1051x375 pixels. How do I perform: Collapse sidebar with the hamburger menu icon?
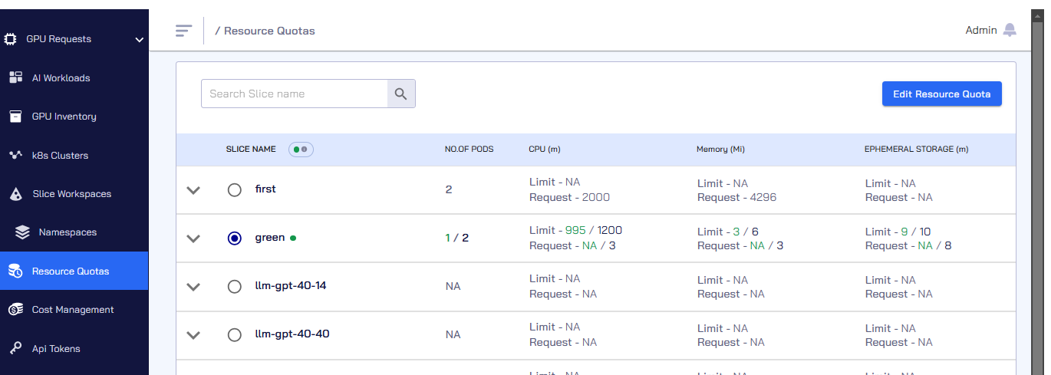[x=183, y=31]
